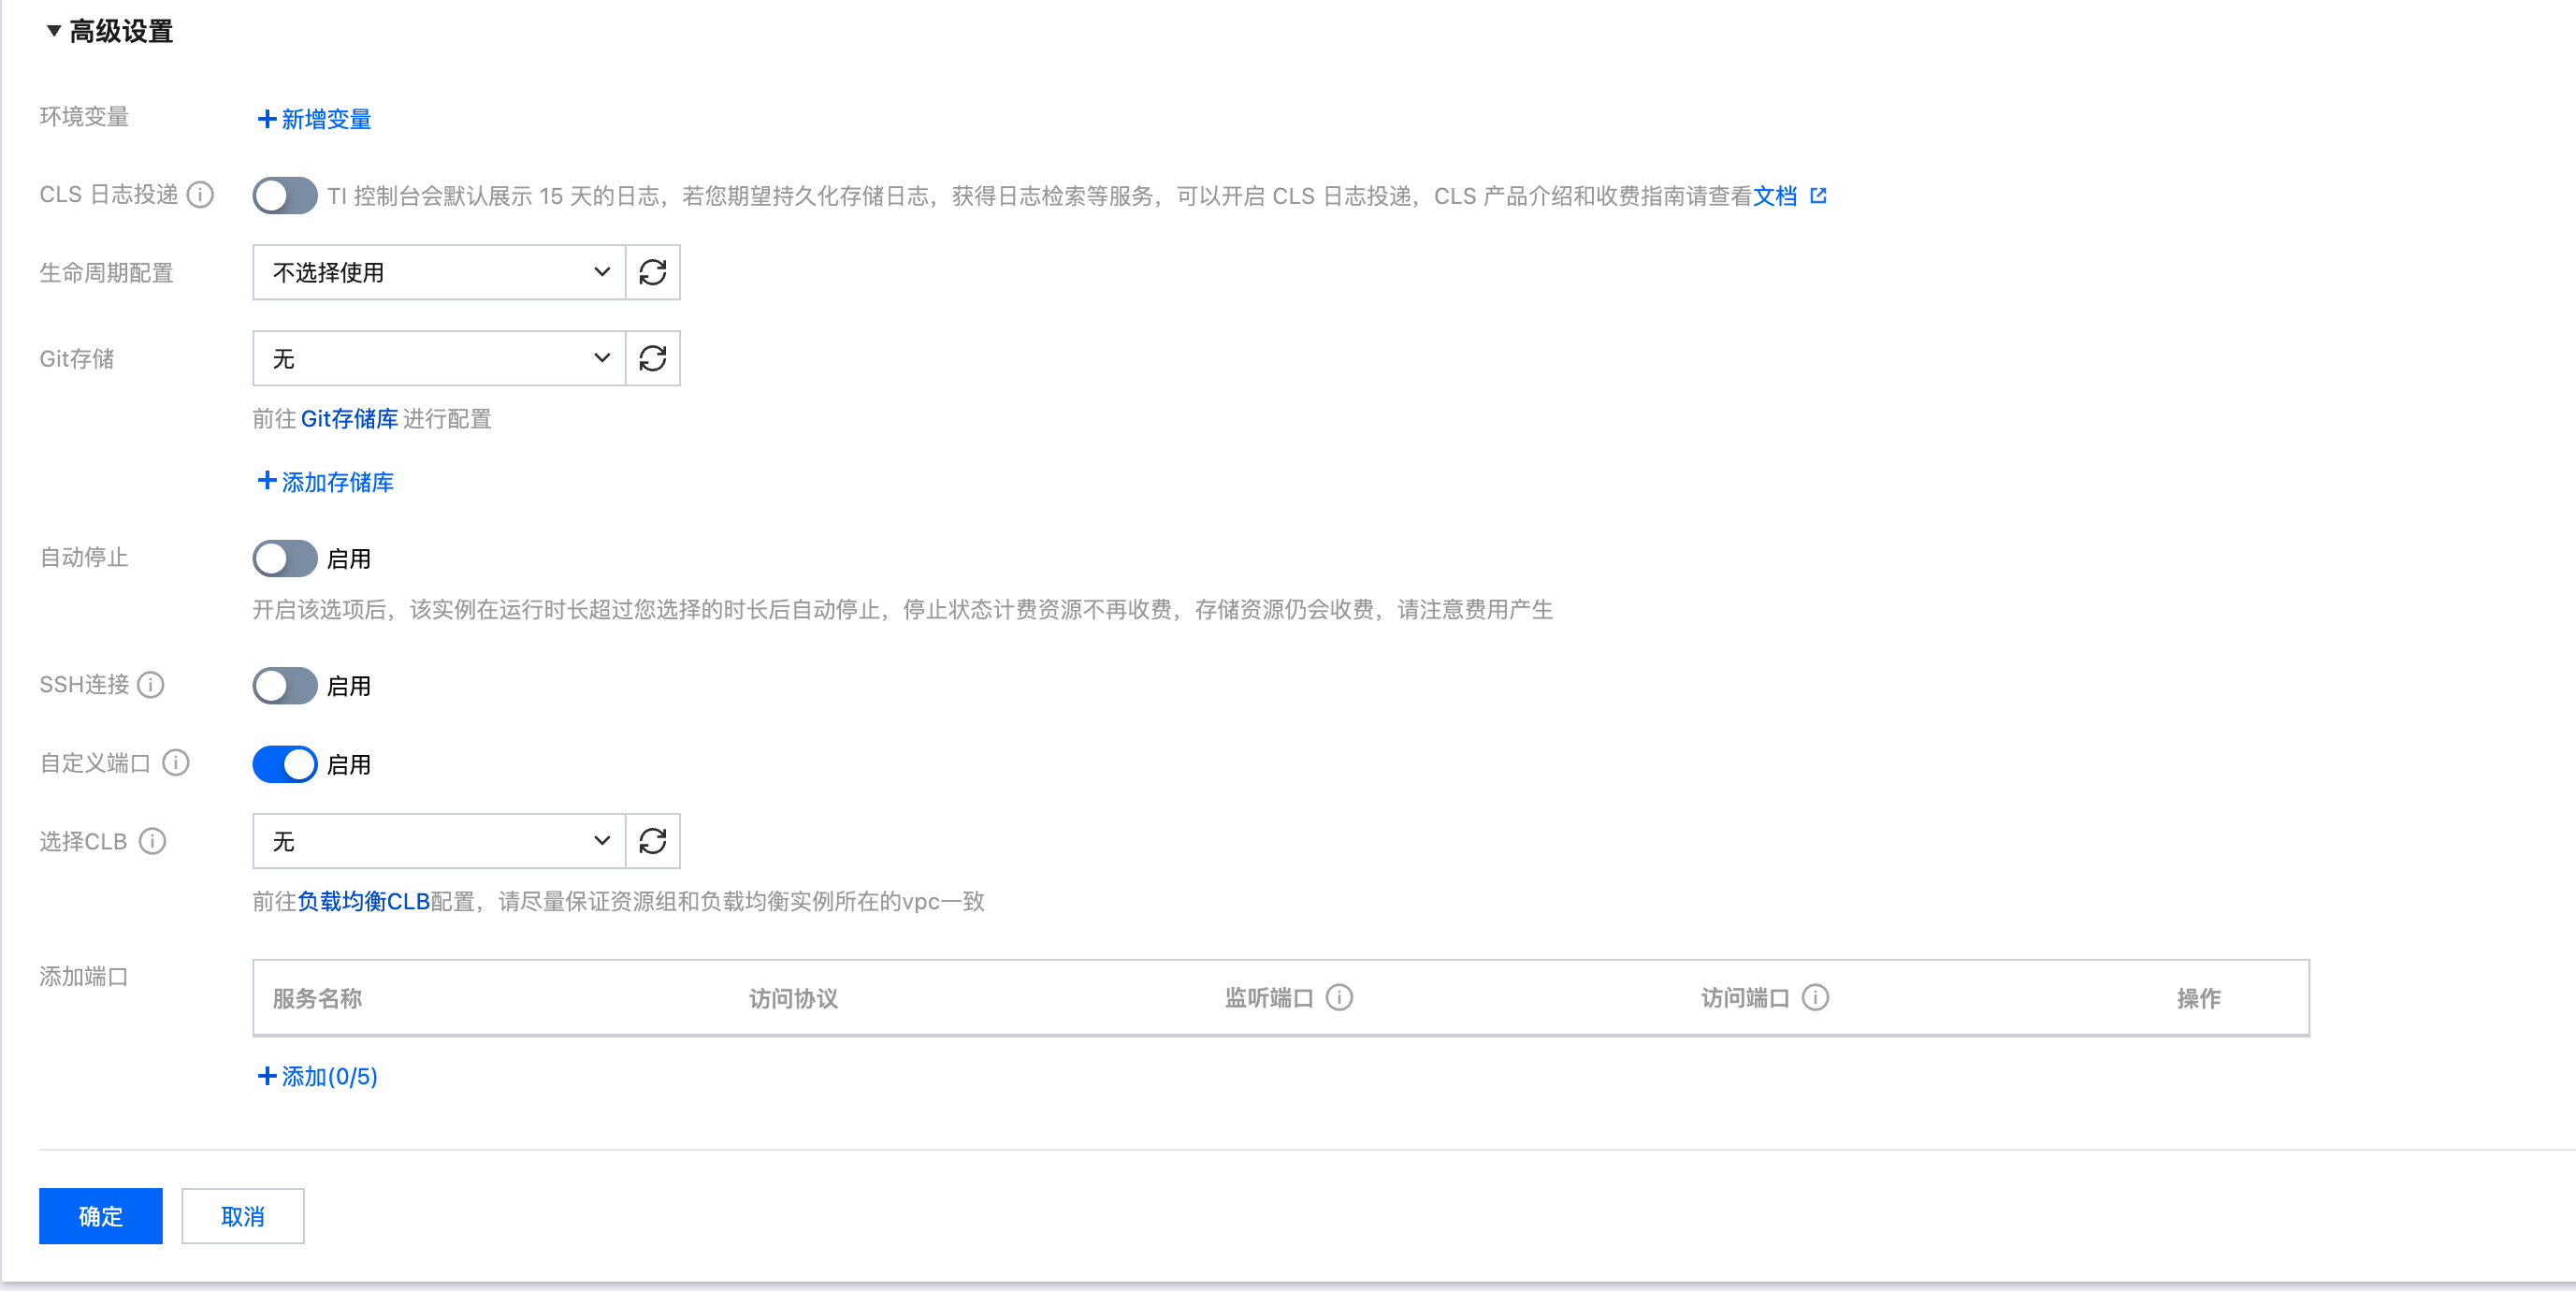Screen dimensions: 2576x1291
Task: Show info tooltip for 监听端口 column
Action: point(1339,997)
